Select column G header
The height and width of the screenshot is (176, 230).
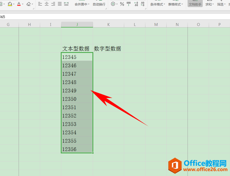[8, 25]
